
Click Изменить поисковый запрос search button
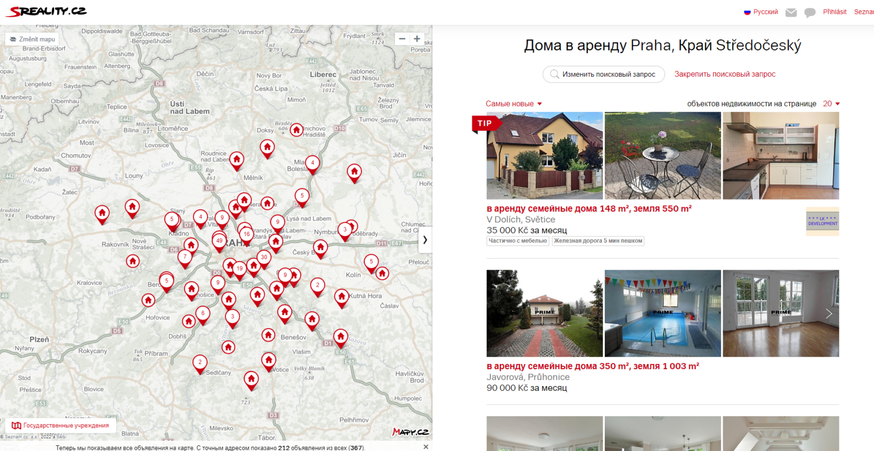[x=603, y=75]
